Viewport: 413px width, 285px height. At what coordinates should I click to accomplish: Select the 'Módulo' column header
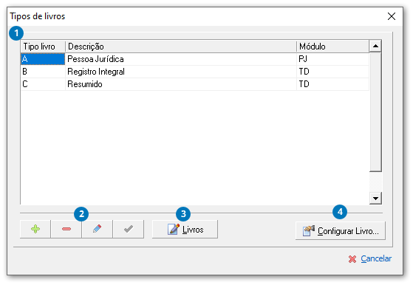point(333,47)
